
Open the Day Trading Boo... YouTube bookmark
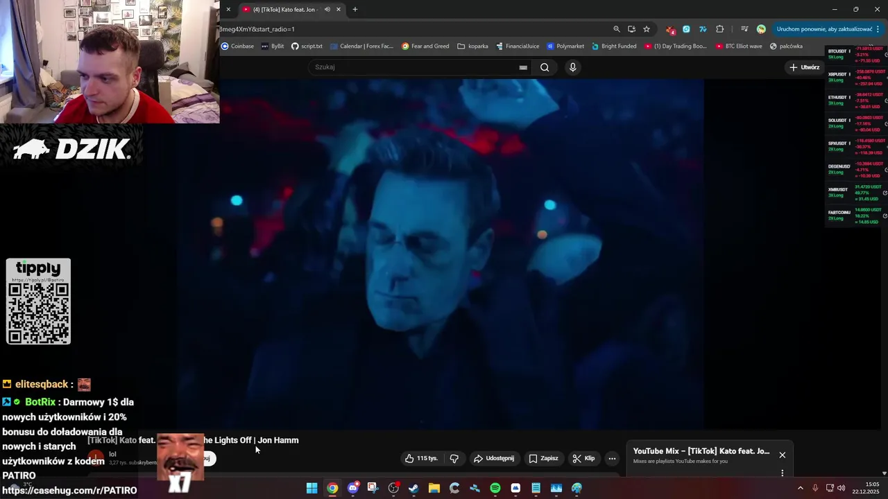coord(676,46)
